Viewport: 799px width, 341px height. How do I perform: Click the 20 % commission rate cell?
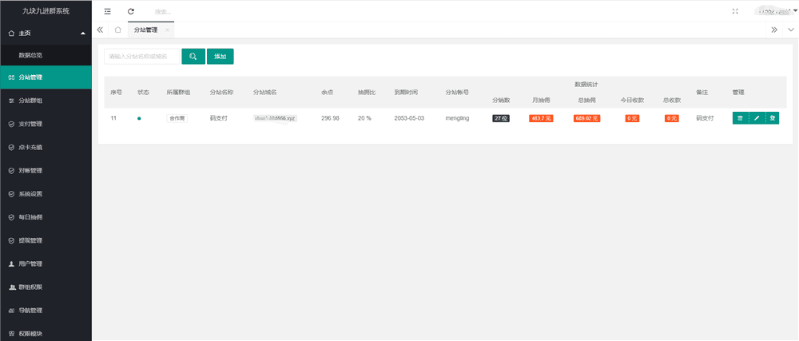click(364, 118)
